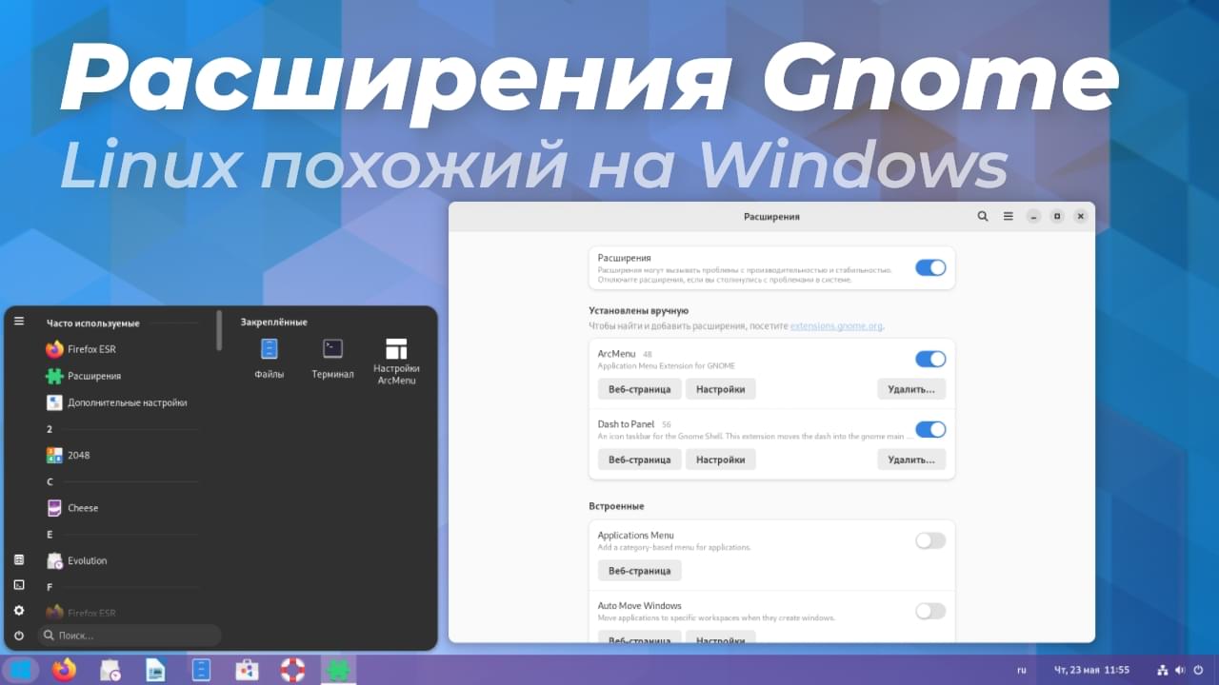Click the Поиск... search field in ArcMenu

coord(130,635)
